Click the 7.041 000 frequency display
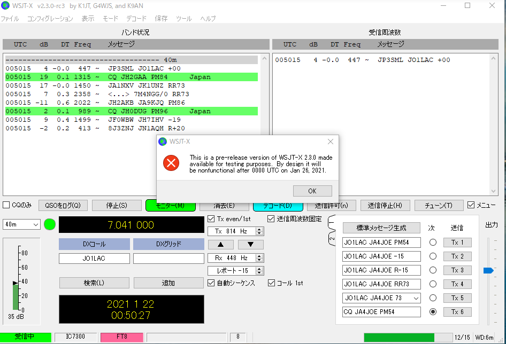 click(x=132, y=225)
